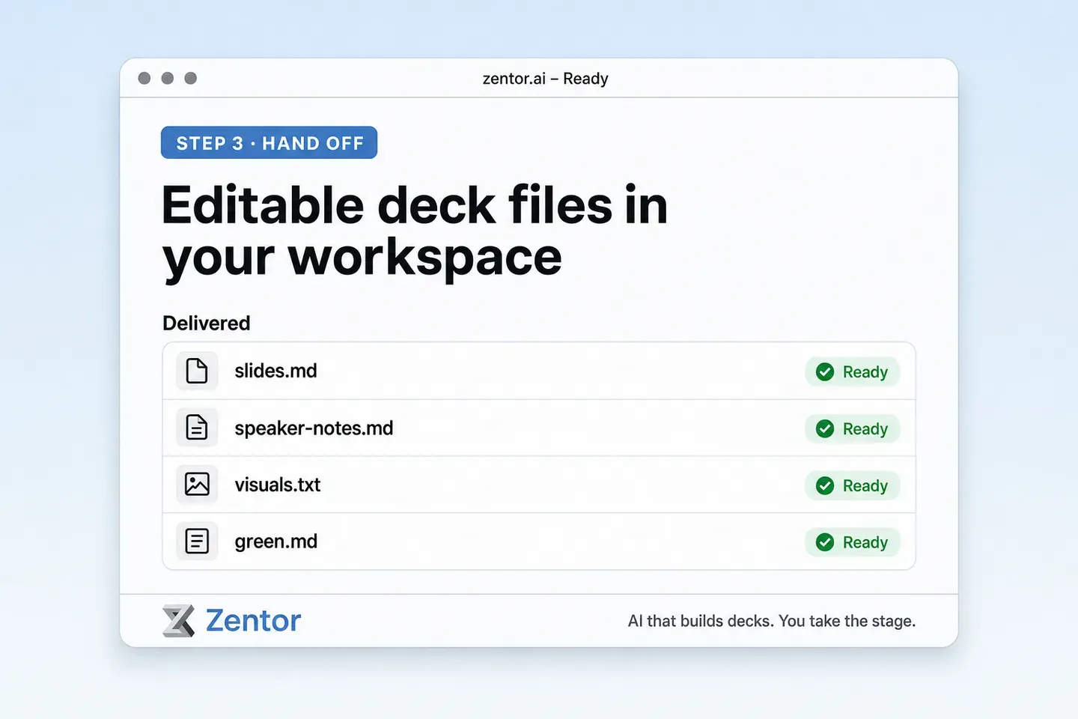Screen dimensions: 1078x719
Task: Click the first gray window control dot
Action: 144,78
